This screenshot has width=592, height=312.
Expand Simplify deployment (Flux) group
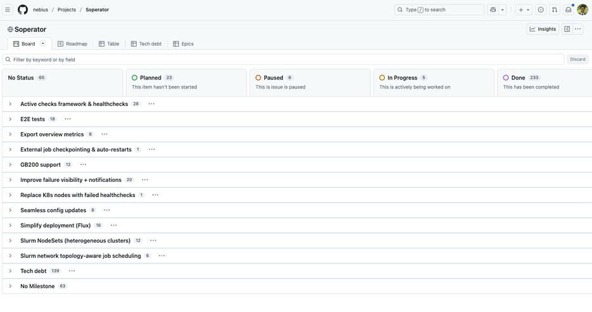pyautogui.click(x=10, y=225)
